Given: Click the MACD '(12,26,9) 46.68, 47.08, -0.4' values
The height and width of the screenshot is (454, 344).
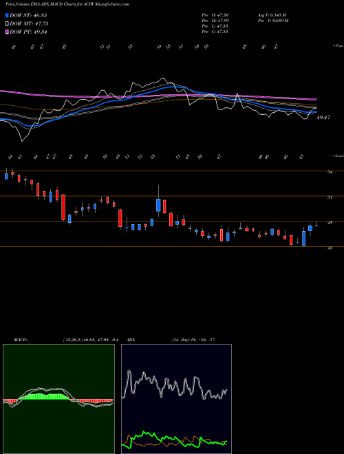Looking at the screenshot, I should point(91,340).
